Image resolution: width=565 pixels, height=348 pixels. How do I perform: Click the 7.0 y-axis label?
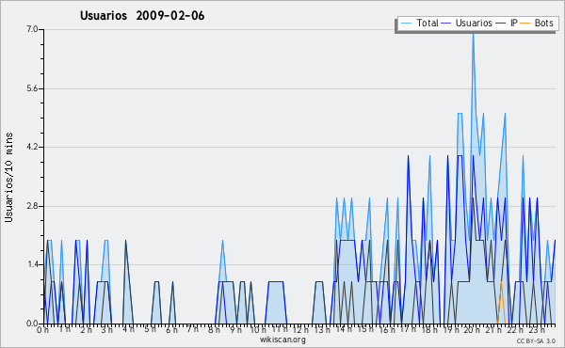(x=32, y=29)
